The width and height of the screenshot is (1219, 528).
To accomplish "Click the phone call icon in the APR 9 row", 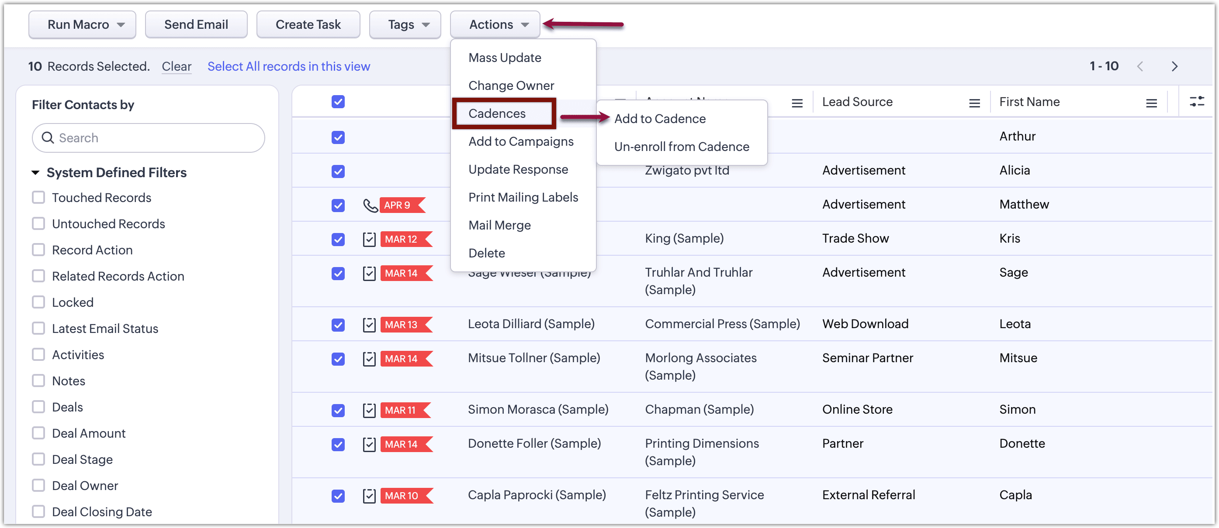I will tap(370, 205).
